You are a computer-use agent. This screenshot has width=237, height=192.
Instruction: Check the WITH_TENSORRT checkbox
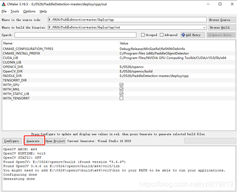(121, 98)
